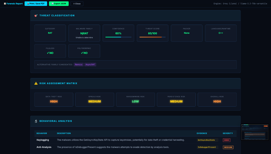This screenshot has width=271, height=154.
Task: Click the Packer None value
Action: (187, 33)
